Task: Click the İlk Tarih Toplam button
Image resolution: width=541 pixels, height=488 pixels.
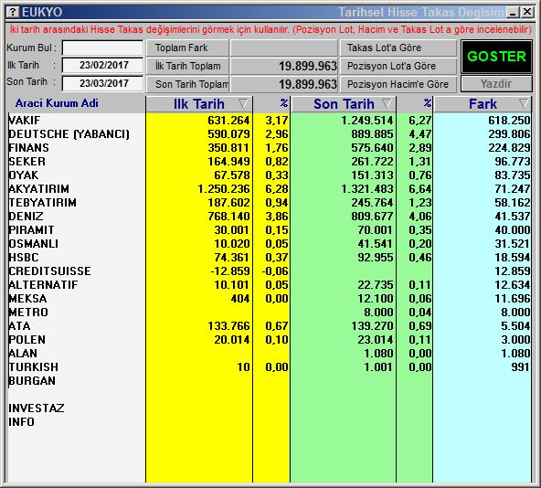Action: coord(187,66)
